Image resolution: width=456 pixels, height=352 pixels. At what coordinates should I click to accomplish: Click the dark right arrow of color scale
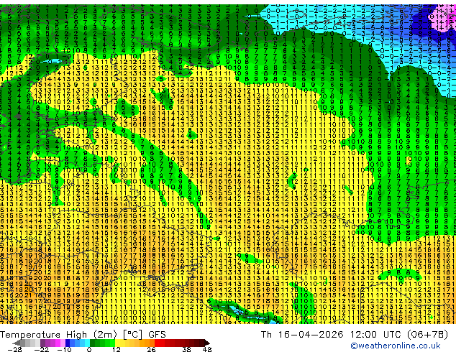tap(207, 343)
